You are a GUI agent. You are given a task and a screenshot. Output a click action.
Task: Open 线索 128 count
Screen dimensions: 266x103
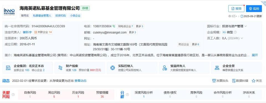point(71,70)
